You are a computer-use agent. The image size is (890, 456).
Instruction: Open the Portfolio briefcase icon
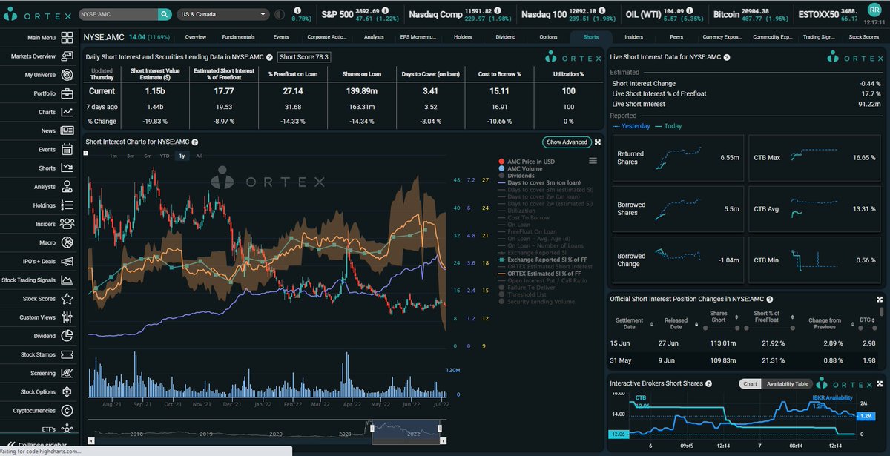click(67, 93)
